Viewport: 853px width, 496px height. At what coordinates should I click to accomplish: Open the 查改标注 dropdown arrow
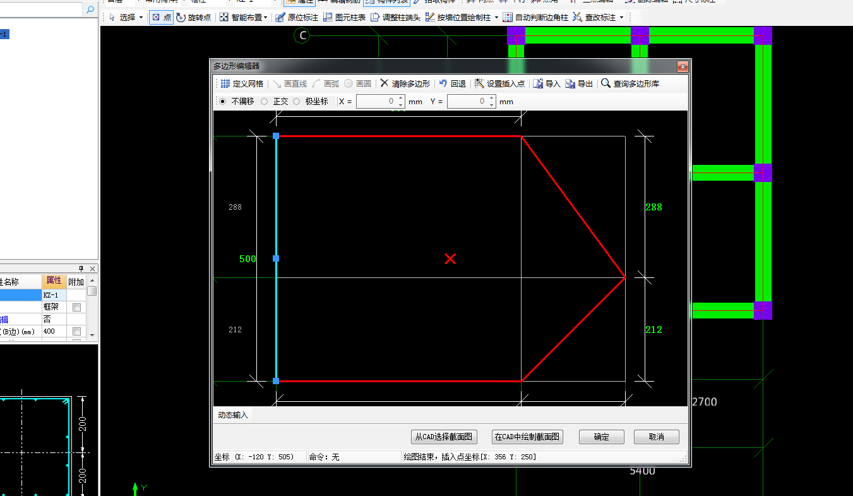pos(622,18)
